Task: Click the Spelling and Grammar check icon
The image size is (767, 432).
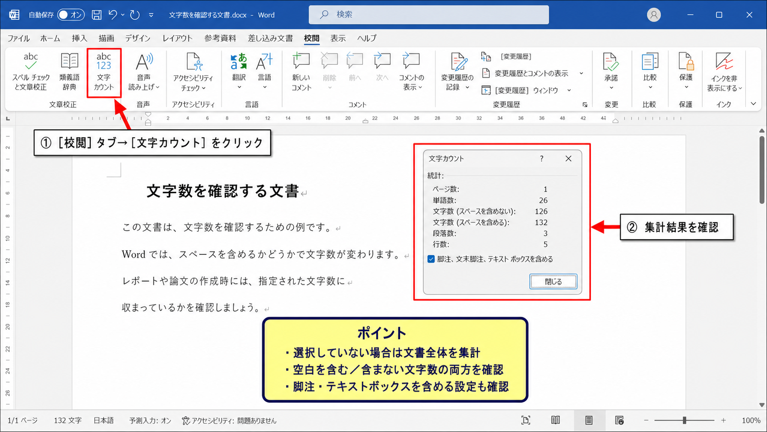Action: [x=30, y=61]
